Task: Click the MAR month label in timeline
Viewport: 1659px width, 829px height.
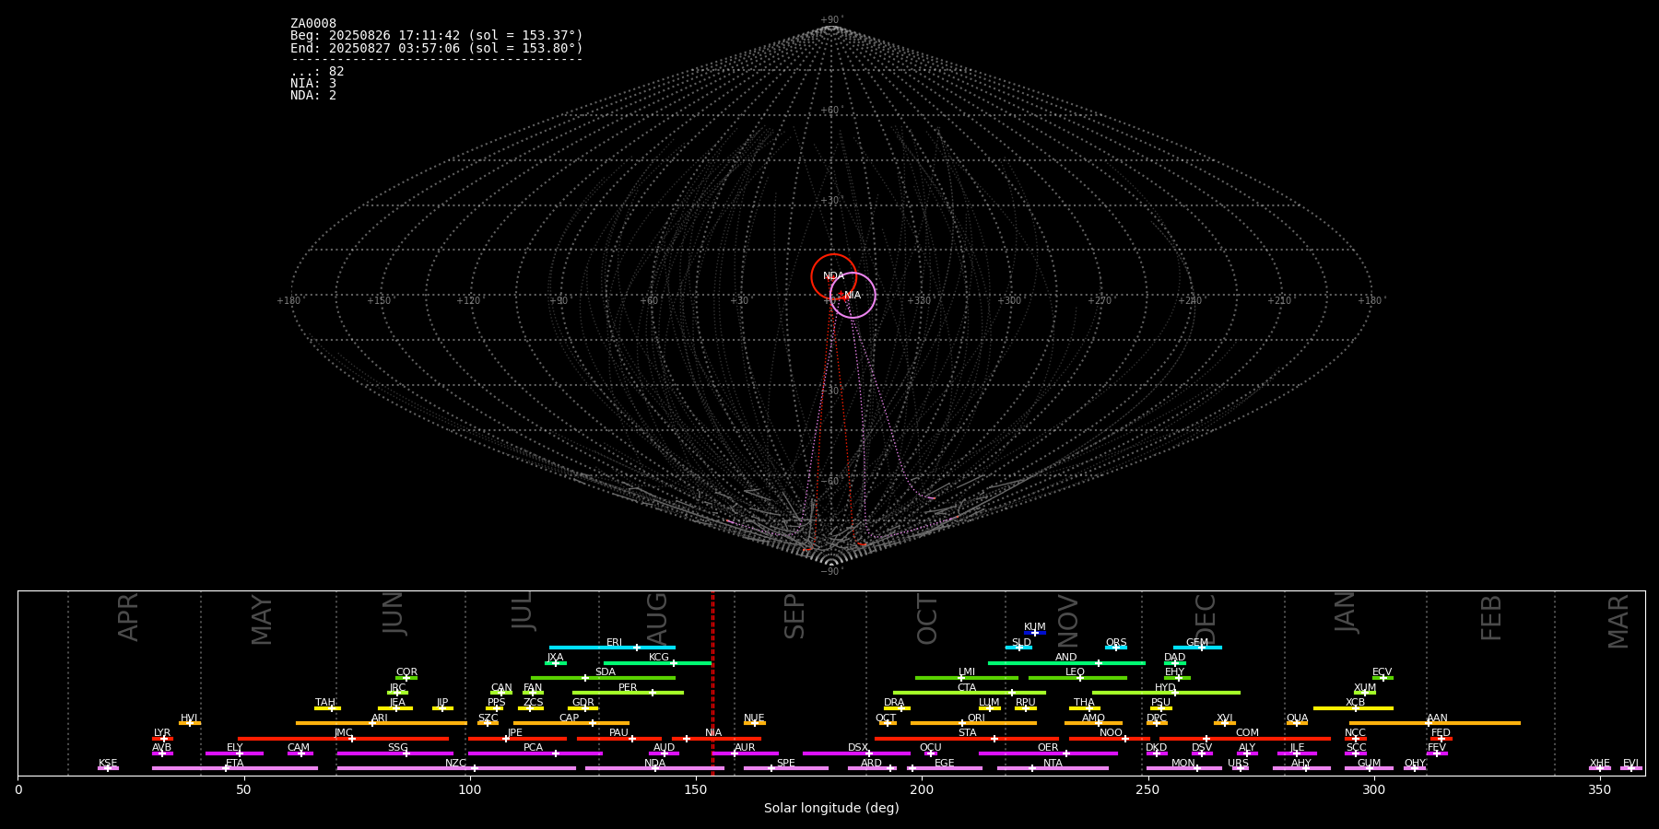Action: 1618,621
